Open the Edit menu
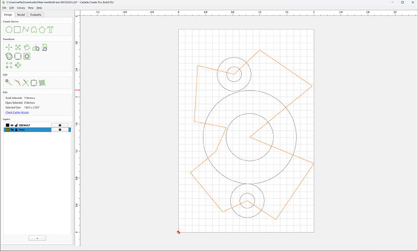 coord(12,8)
